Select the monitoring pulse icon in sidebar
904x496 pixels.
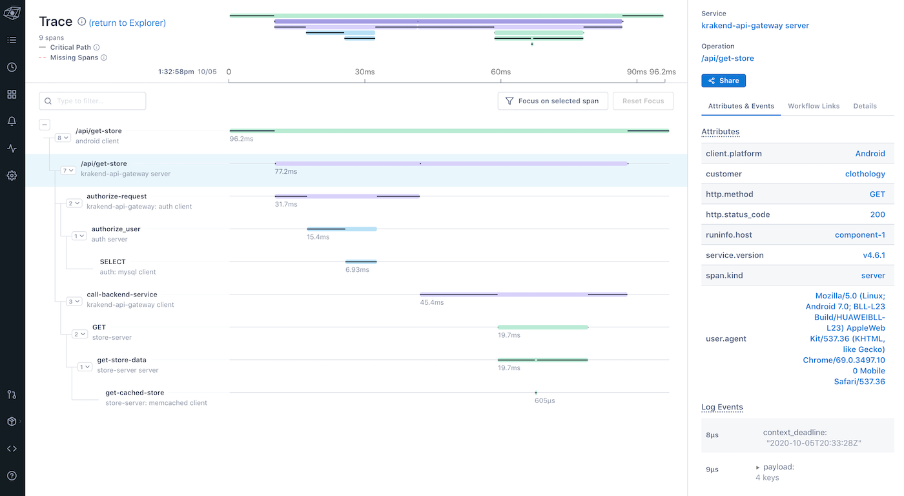12,148
